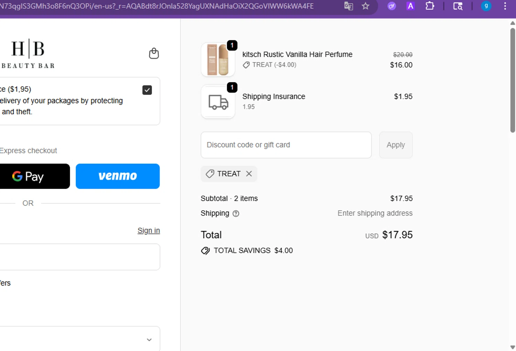Expand the dropdown chevron at bottom left
The height and width of the screenshot is (351, 516).
coord(149,340)
